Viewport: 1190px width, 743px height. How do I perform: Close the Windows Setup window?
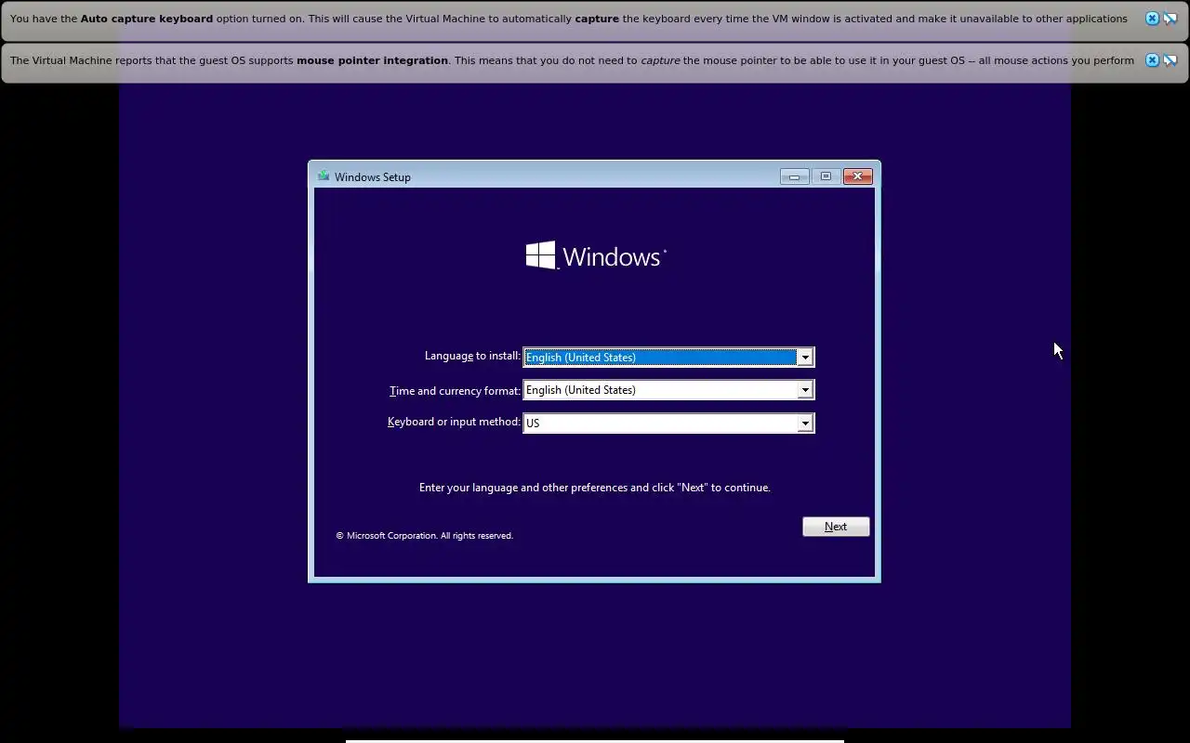tap(858, 176)
